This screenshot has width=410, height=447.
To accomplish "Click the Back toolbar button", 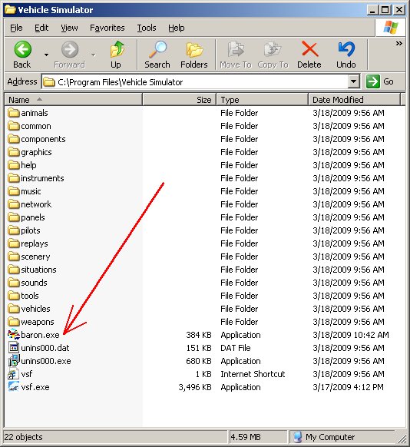I will coord(22,55).
